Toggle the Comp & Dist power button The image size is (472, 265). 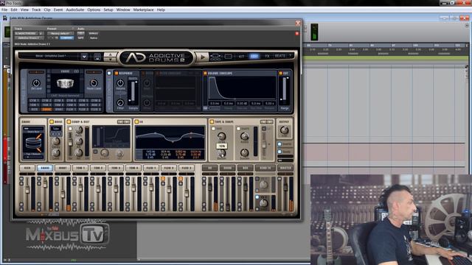69,121
